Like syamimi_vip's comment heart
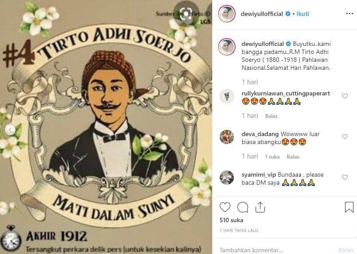Screen dimensions: 357x254 pyautogui.click(x=345, y=177)
